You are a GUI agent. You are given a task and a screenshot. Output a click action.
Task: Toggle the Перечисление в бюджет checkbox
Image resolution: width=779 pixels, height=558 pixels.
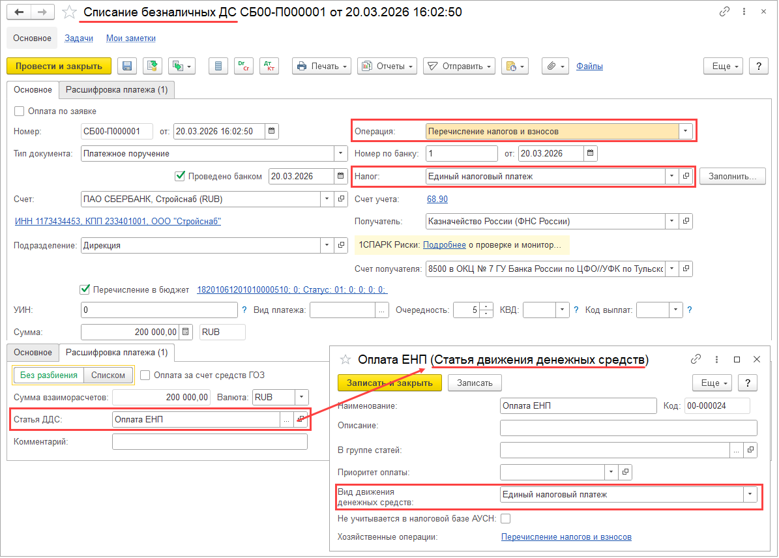pos(85,289)
